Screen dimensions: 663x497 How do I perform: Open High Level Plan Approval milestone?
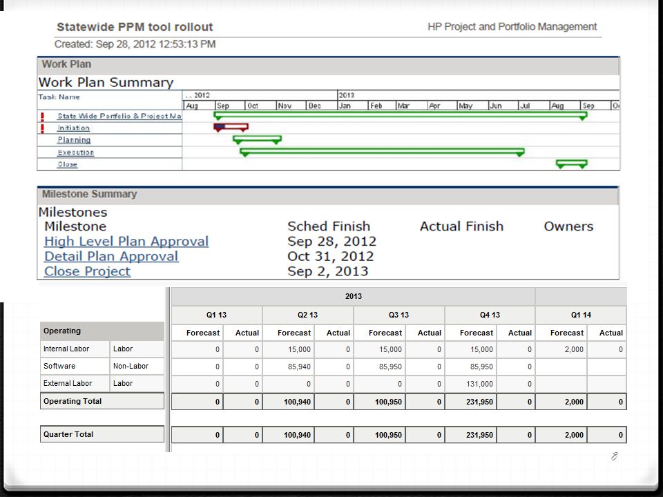pyautogui.click(x=126, y=241)
